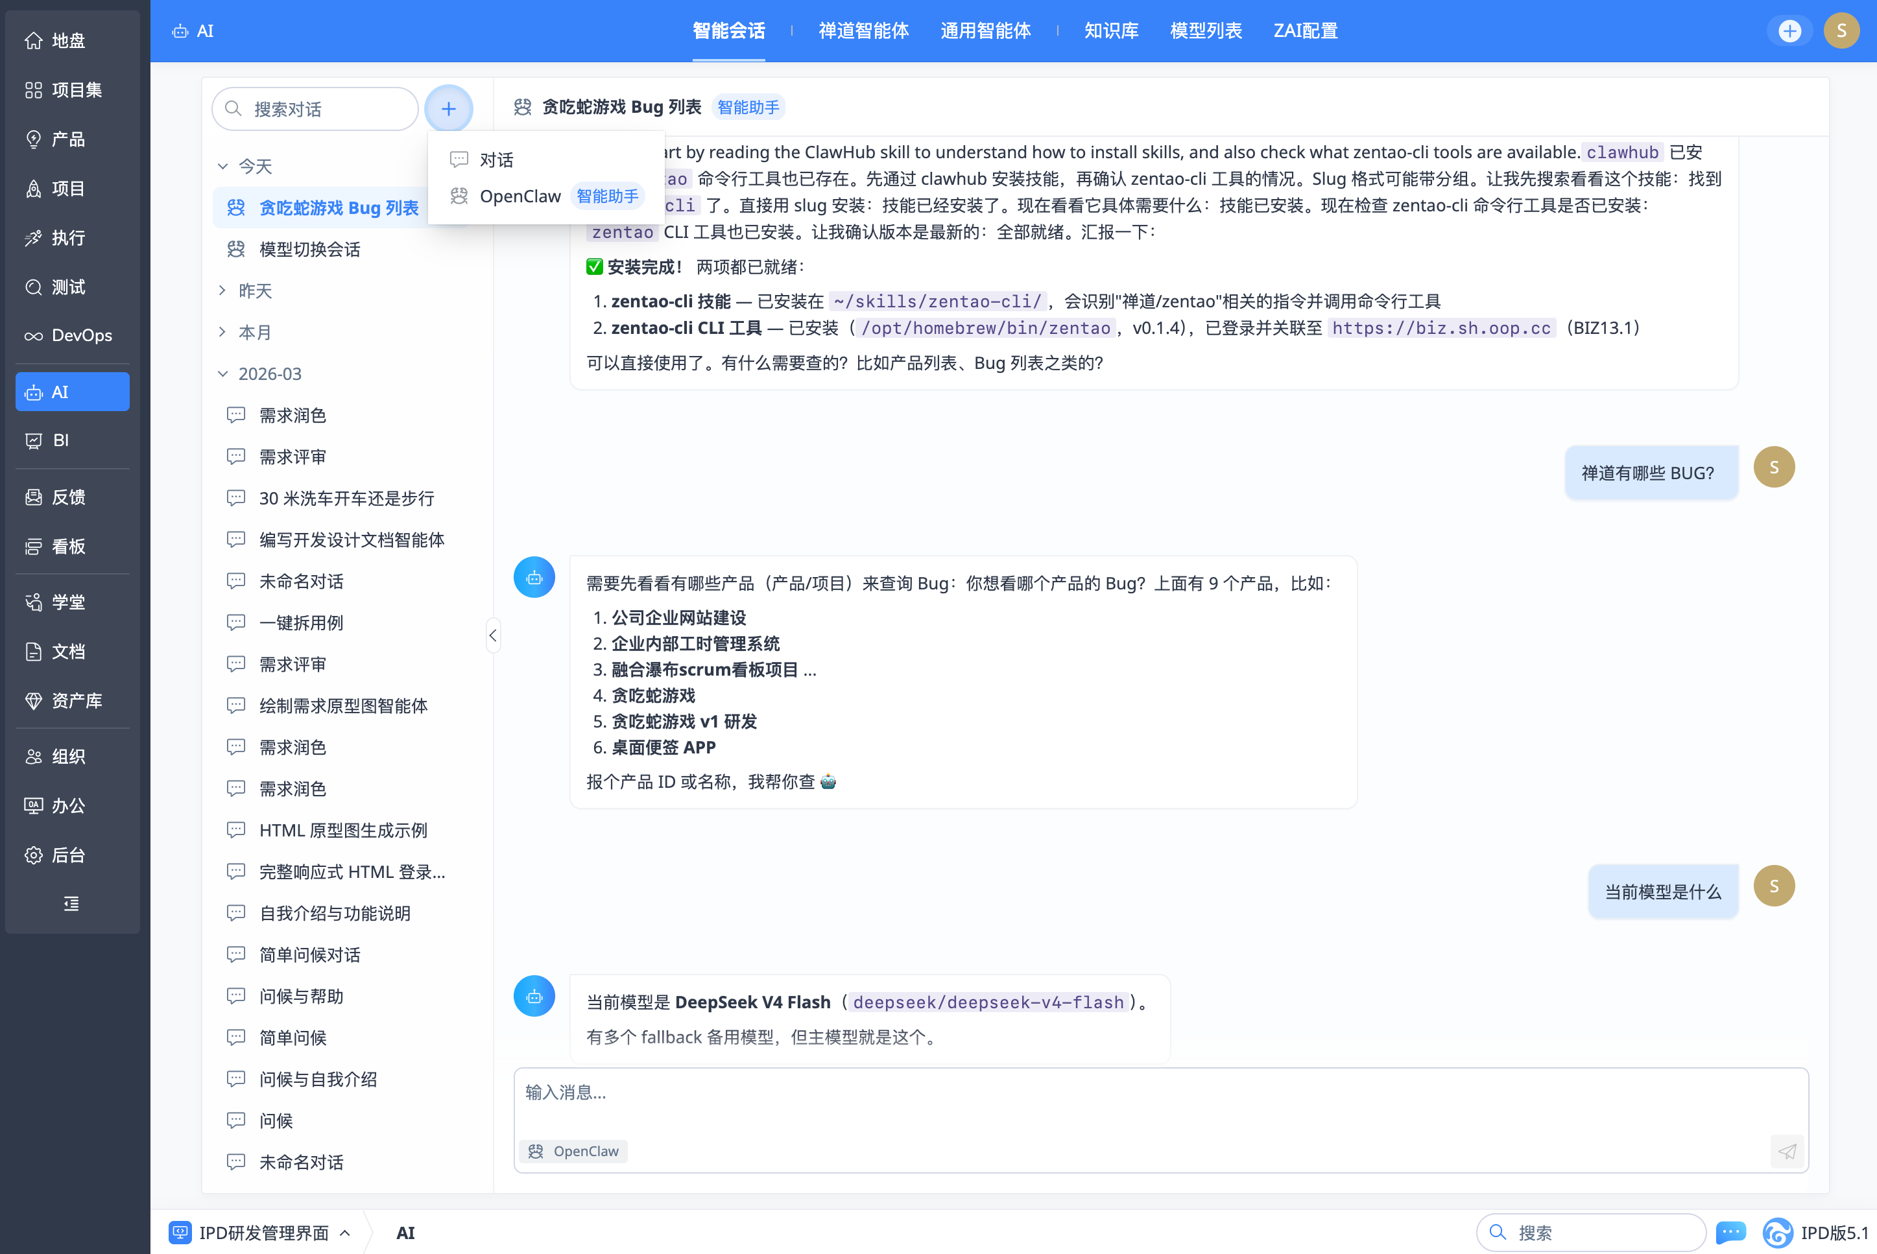The width and height of the screenshot is (1877, 1254).
Task: Open the 项目集 program sidebar item
Action: click(72, 89)
